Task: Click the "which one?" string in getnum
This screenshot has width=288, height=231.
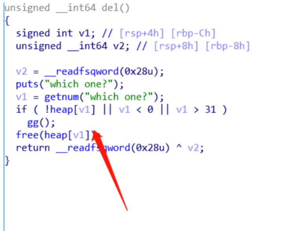Action: pos(119,97)
